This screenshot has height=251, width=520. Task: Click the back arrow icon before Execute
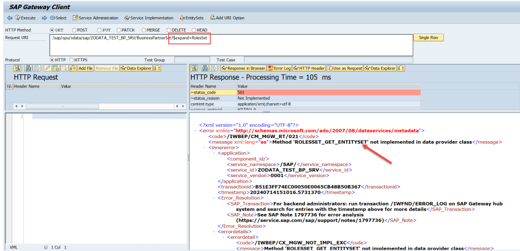click(9, 18)
